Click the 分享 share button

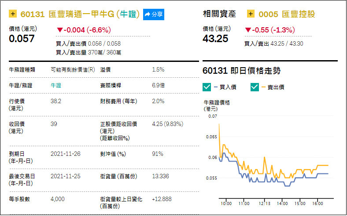154,14
